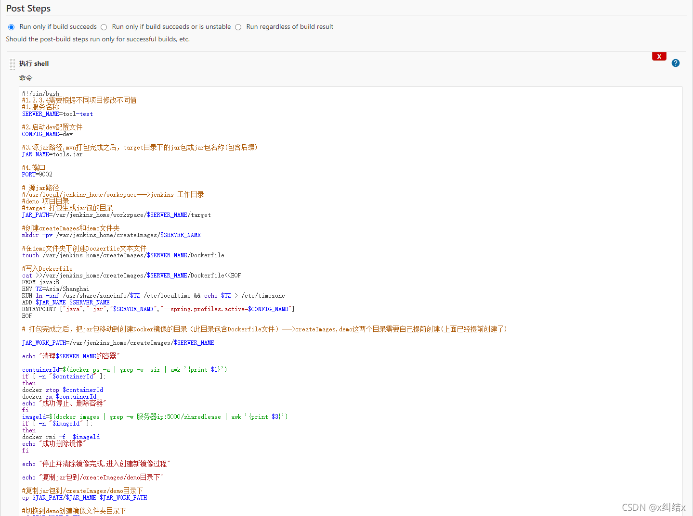Click the #!/bin/bash line in the command editor
Viewport: 693px width, 516px height.
tap(40, 93)
